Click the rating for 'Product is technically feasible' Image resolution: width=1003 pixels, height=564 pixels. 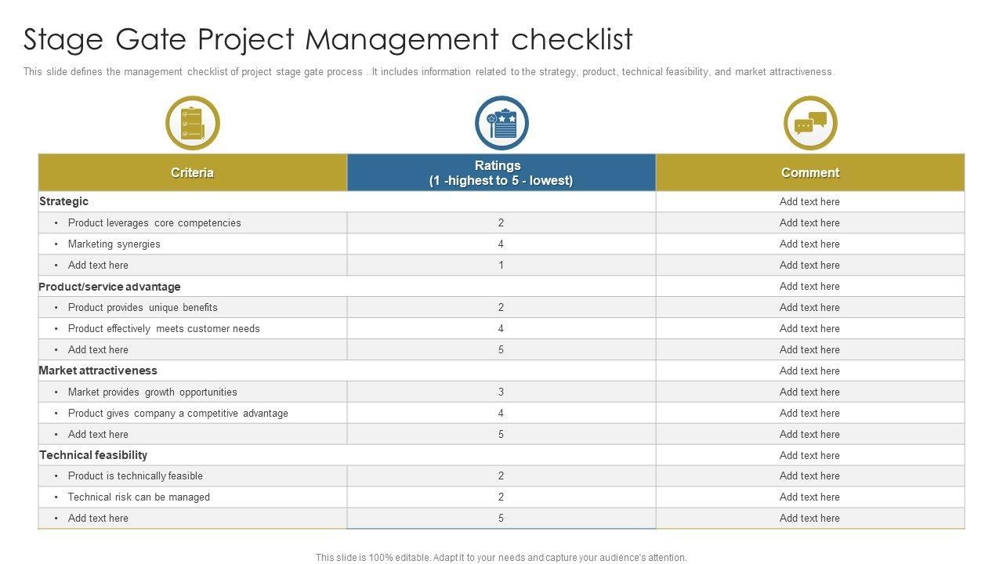501,476
